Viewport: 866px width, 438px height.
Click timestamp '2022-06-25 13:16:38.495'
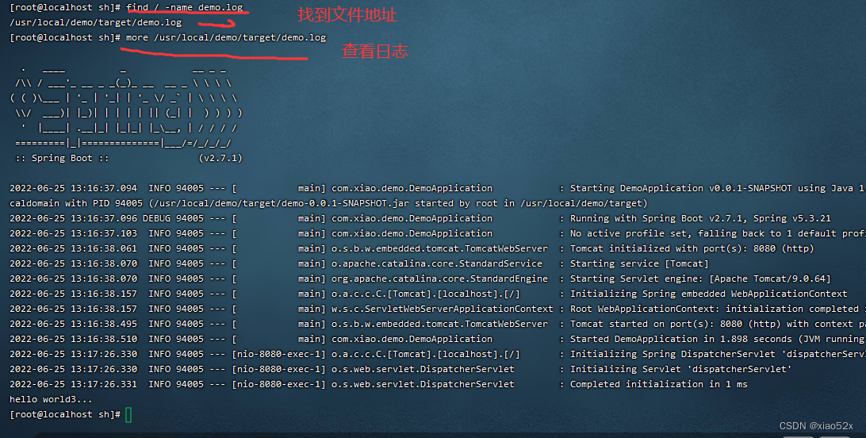[74, 325]
